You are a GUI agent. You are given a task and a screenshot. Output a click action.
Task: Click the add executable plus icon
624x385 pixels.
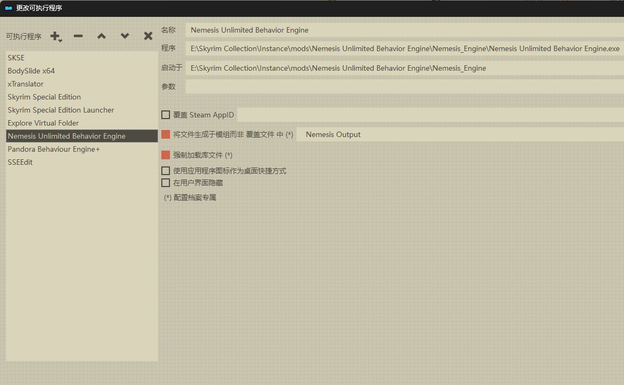pyautogui.click(x=56, y=36)
